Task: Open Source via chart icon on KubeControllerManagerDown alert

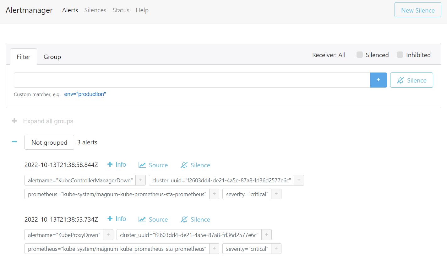Action: (153, 165)
